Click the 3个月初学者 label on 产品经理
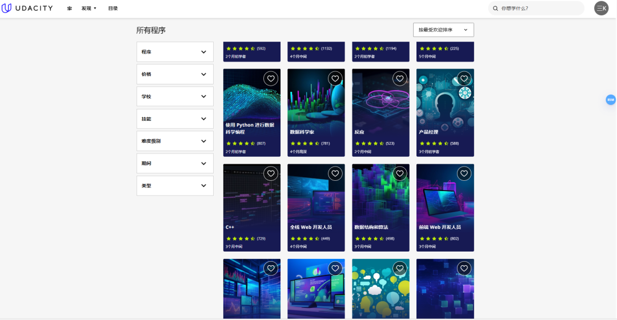The width and height of the screenshot is (617, 320). [429, 152]
